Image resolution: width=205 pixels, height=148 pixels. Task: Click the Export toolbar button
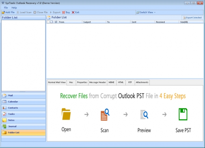[55, 12]
